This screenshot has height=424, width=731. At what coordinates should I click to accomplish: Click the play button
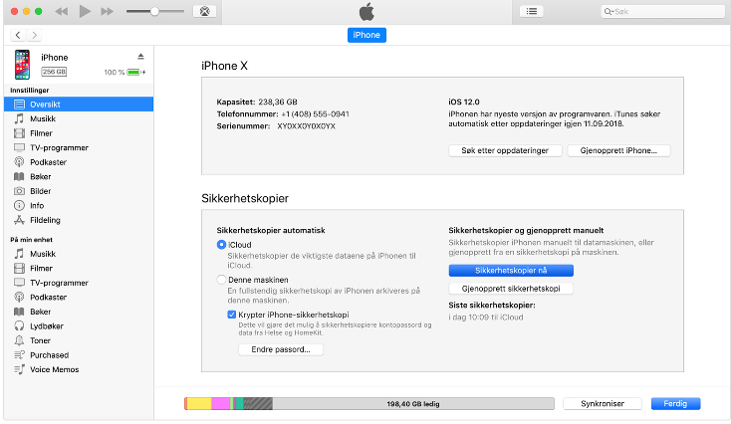85,11
